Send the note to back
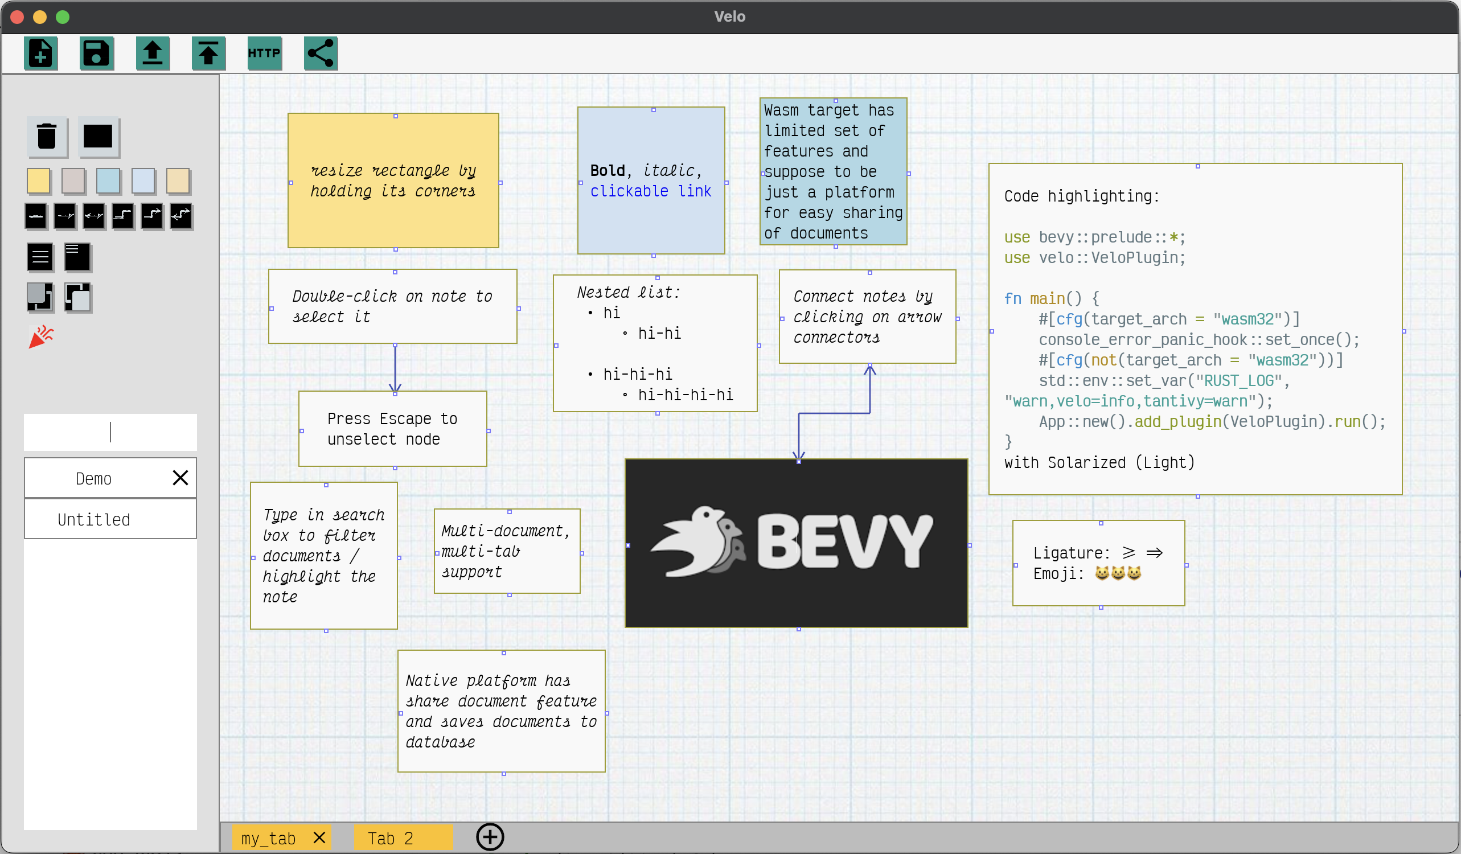Image resolution: width=1461 pixels, height=854 pixels. [x=40, y=297]
